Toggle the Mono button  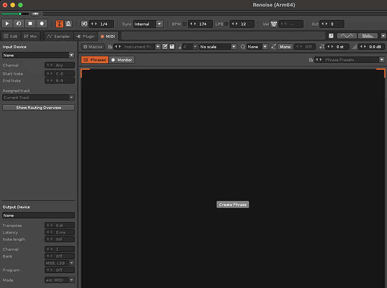[x=285, y=46]
